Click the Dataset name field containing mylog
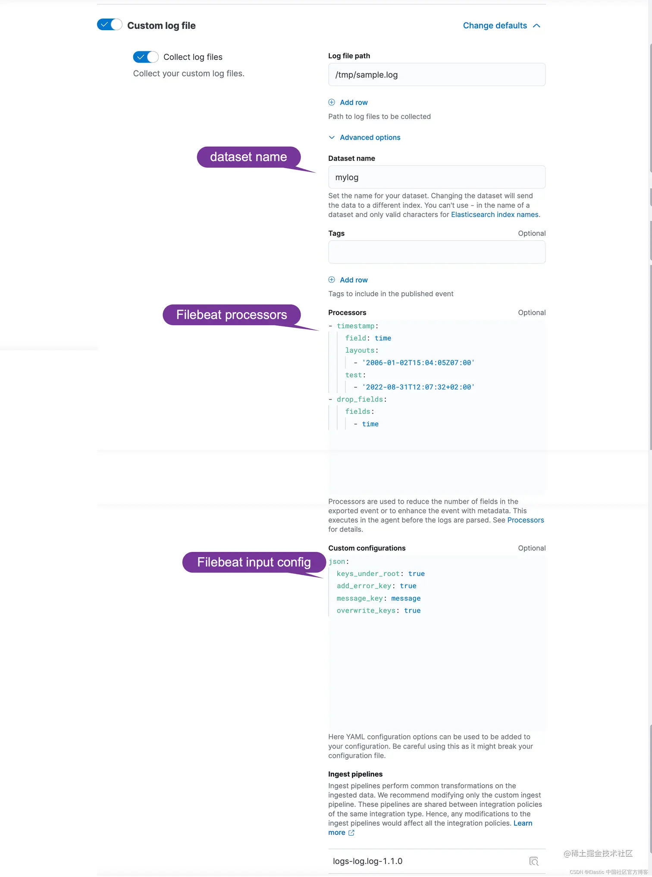This screenshot has height=877, width=652. point(437,177)
